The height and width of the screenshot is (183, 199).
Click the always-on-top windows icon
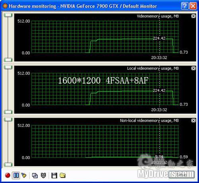tap(35, 175)
